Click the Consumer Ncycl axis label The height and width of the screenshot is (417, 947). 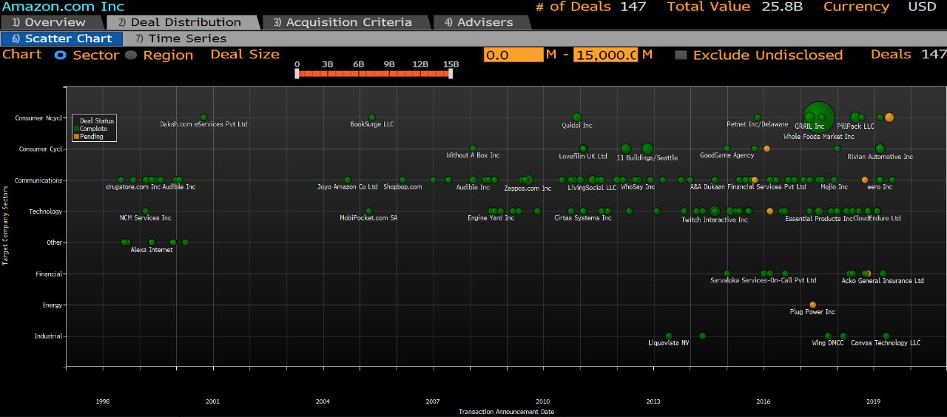pos(39,118)
